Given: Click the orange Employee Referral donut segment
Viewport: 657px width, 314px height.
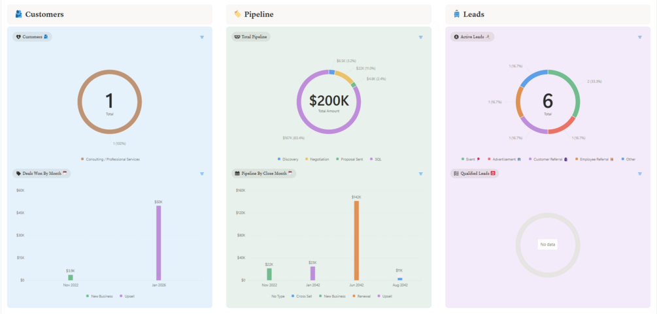Looking at the screenshot, I should click(519, 102).
